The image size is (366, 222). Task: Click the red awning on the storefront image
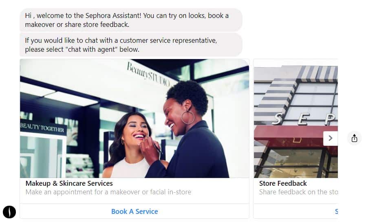(x=296, y=138)
